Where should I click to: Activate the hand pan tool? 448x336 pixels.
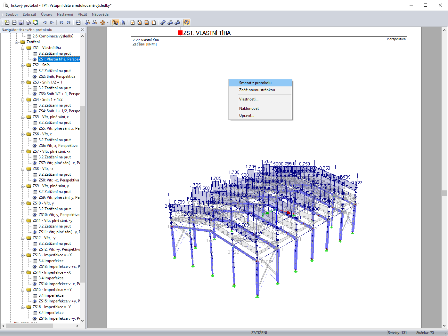pos(116,22)
